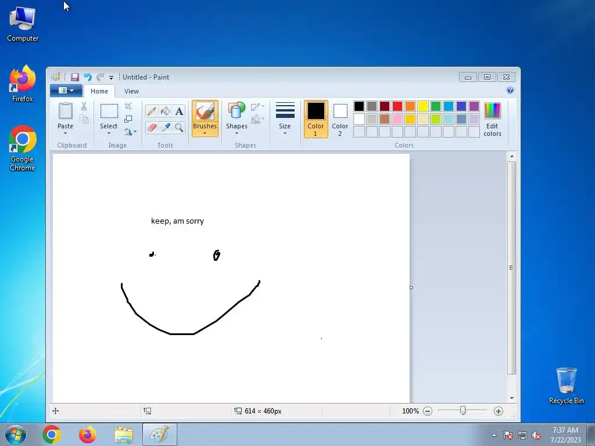Click the canvas right-edge resize handle
The height and width of the screenshot is (446, 595).
point(411,288)
